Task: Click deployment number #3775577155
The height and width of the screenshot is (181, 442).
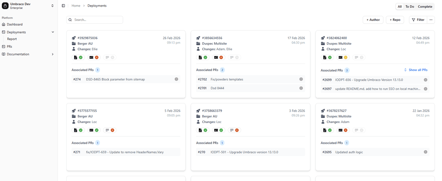Action: pos(87,111)
